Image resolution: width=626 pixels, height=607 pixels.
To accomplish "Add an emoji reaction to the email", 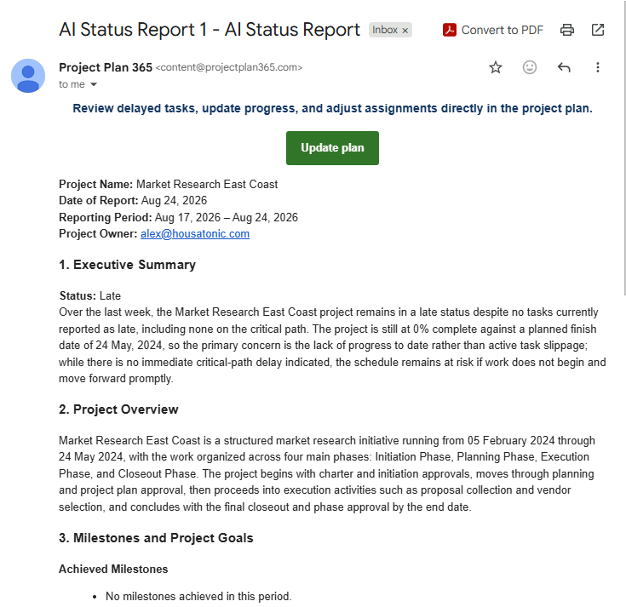I will (x=530, y=67).
